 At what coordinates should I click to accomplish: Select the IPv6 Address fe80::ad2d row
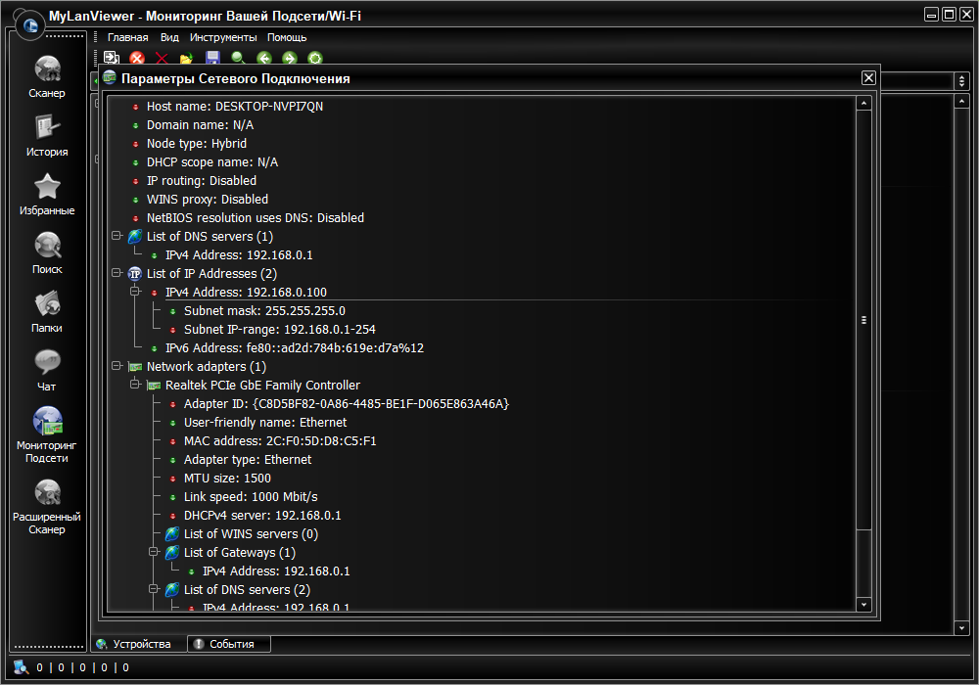point(295,348)
